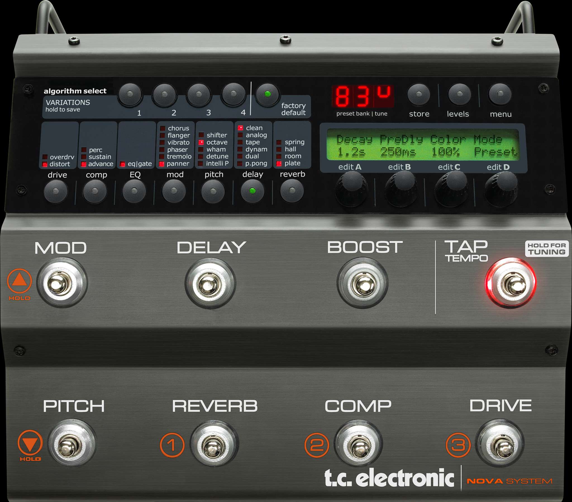Stomp the MOD footswitch
Screen dimensions: 572x502
(62, 283)
